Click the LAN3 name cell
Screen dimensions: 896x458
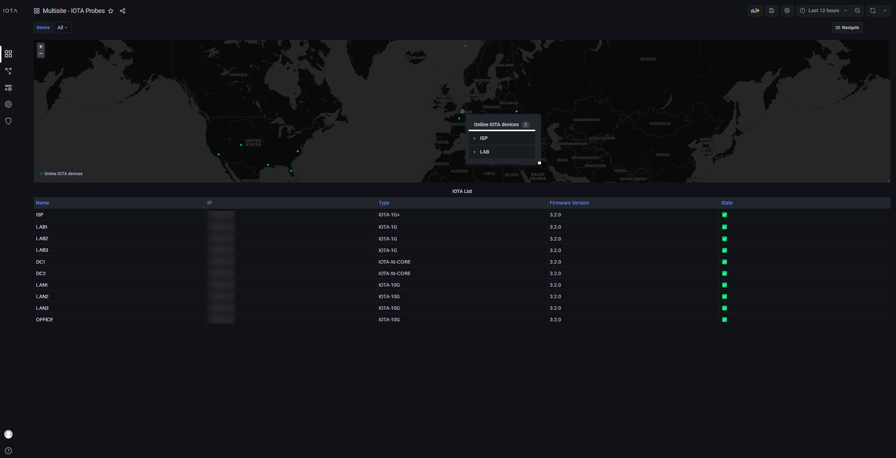click(119, 308)
